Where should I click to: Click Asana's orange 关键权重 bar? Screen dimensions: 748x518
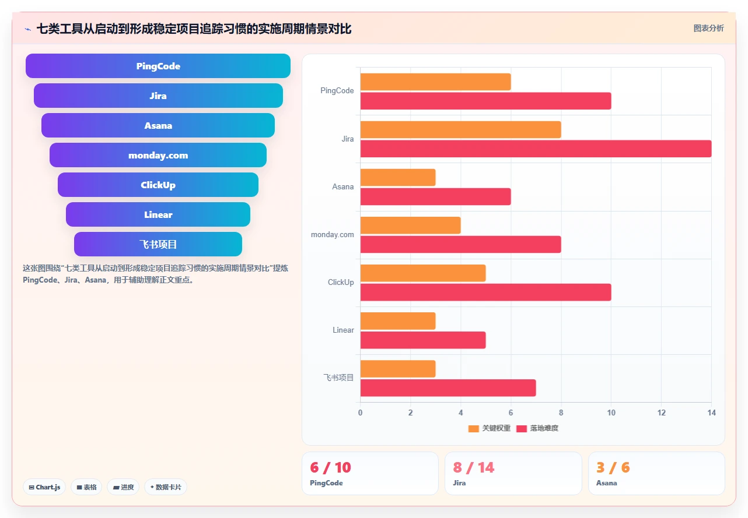pos(398,177)
